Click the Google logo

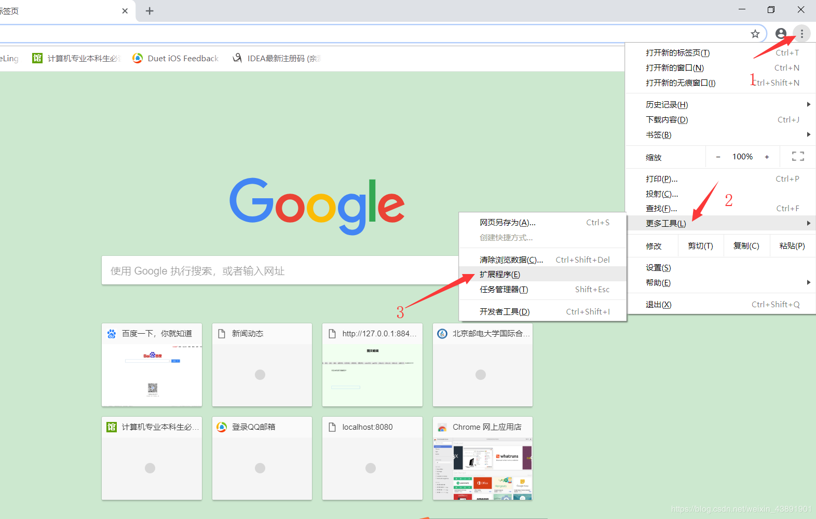[x=317, y=206]
